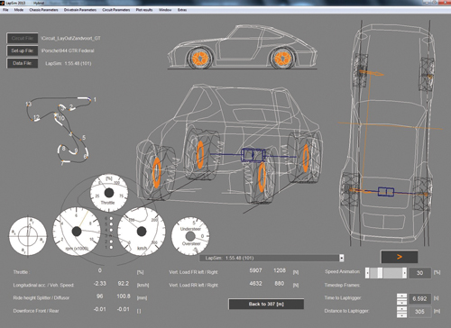Click the Speed Animation slider thumb
The image size is (451, 328).
pos(380,273)
